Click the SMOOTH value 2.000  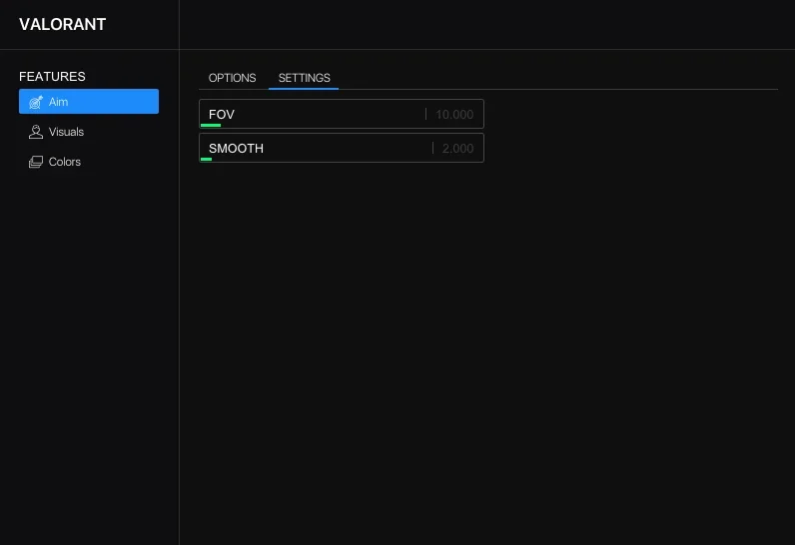pos(457,149)
